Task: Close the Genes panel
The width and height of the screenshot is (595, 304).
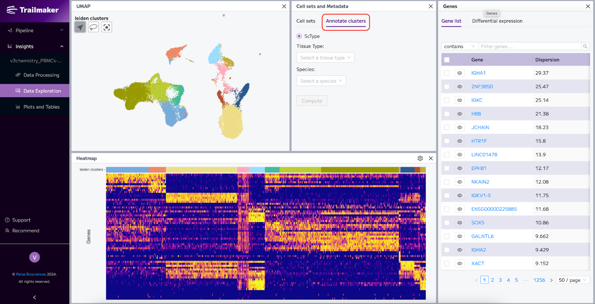Action: click(x=588, y=6)
